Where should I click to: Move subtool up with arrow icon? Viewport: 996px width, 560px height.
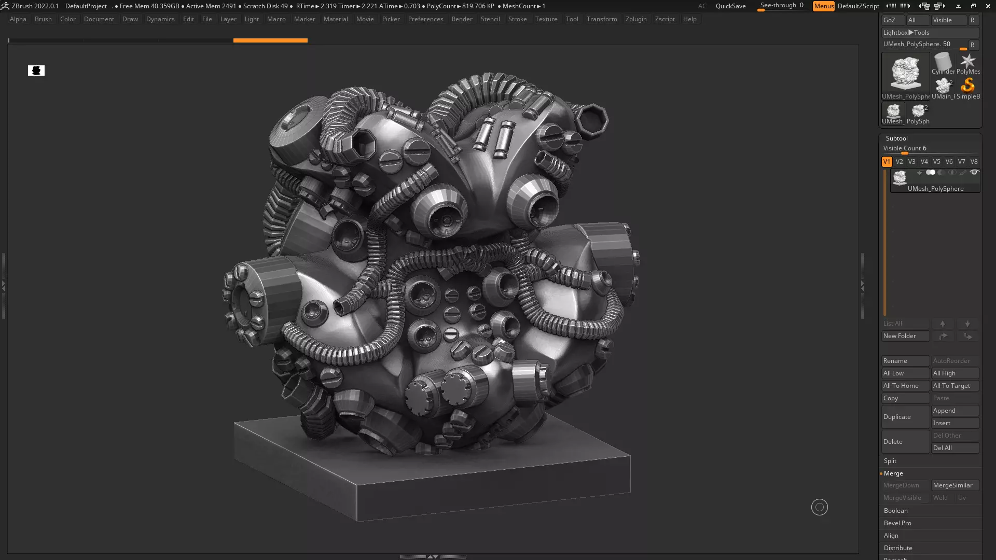(943, 324)
